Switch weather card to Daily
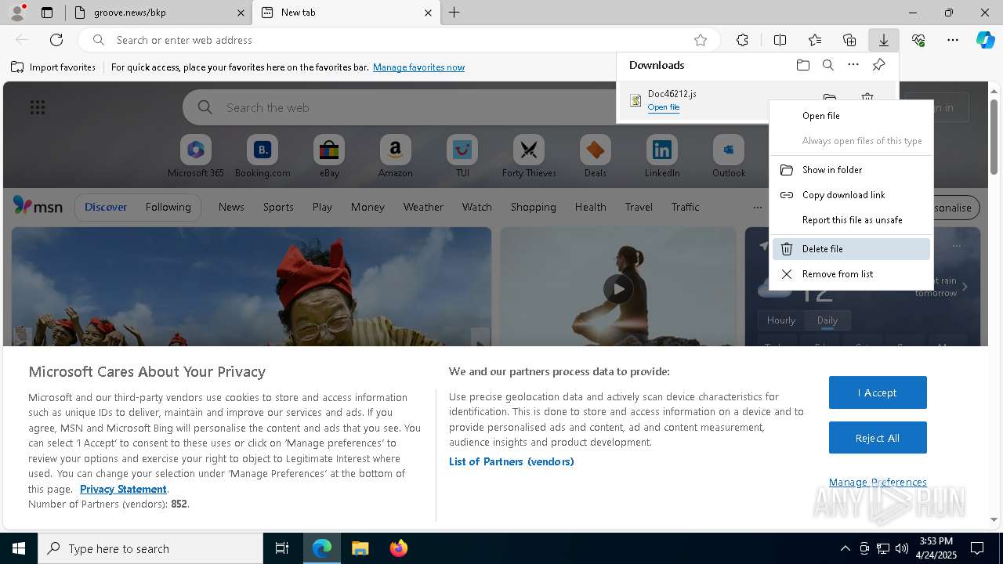Screen dimensions: 1003x564 [827, 320]
